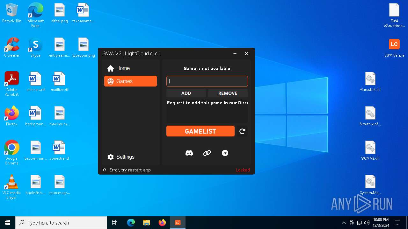
Task: Select the Firefox desktop shortcut
Action: (x=12, y=116)
